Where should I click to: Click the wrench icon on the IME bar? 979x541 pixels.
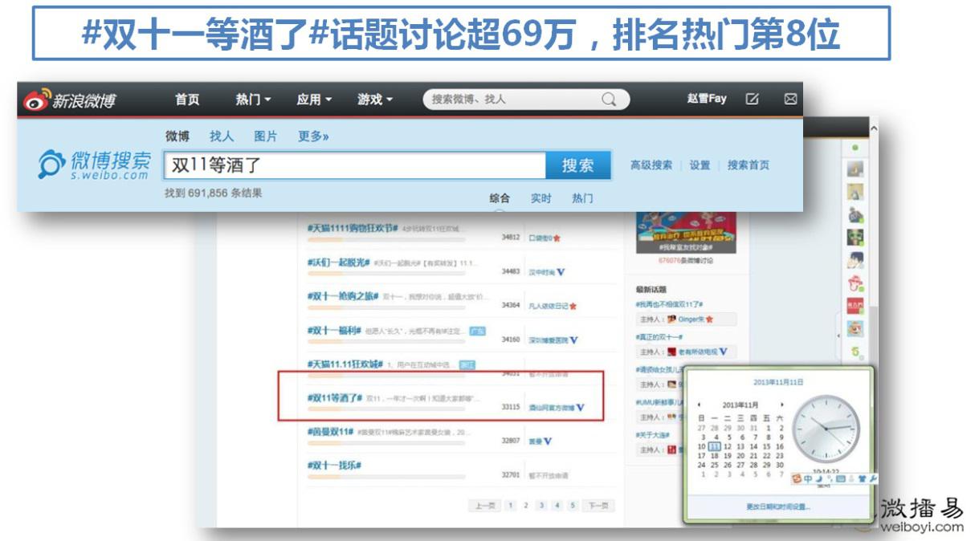pyautogui.click(x=872, y=479)
